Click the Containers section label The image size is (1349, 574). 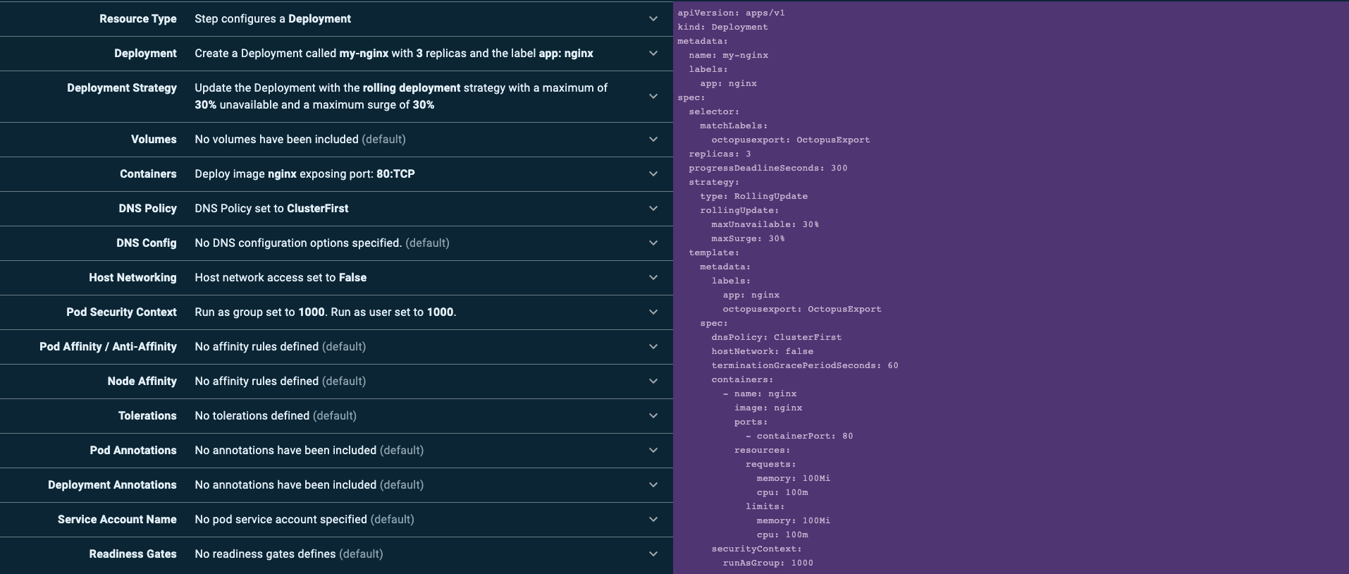tap(148, 174)
